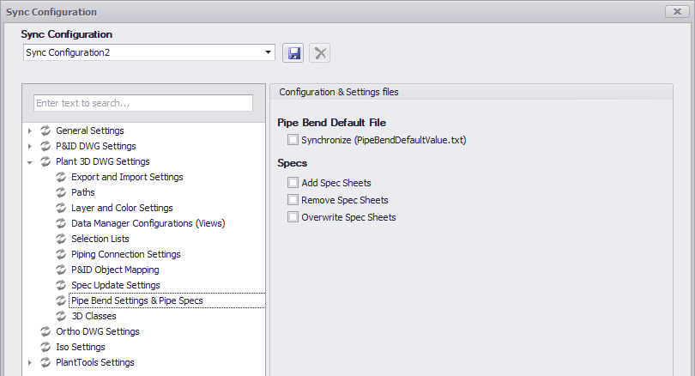695x376 pixels.
Task: Expand the P&ID DWG Settings node
Action: click(x=30, y=146)
